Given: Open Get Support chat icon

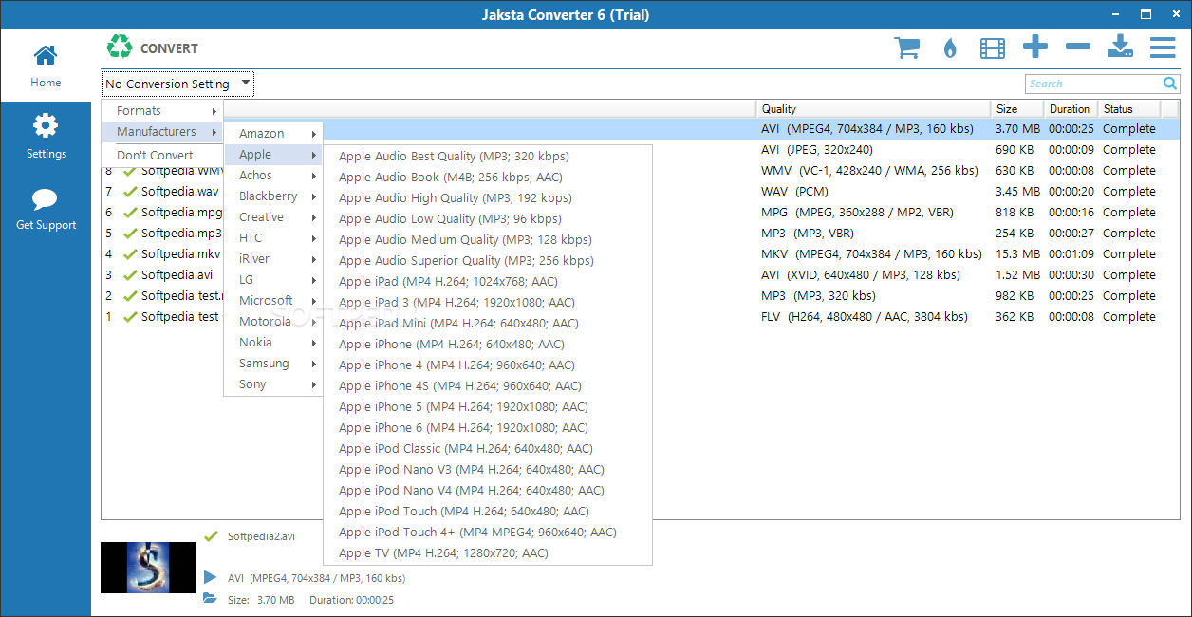Looking at the screenshot, I should click(x=46, y=209).
